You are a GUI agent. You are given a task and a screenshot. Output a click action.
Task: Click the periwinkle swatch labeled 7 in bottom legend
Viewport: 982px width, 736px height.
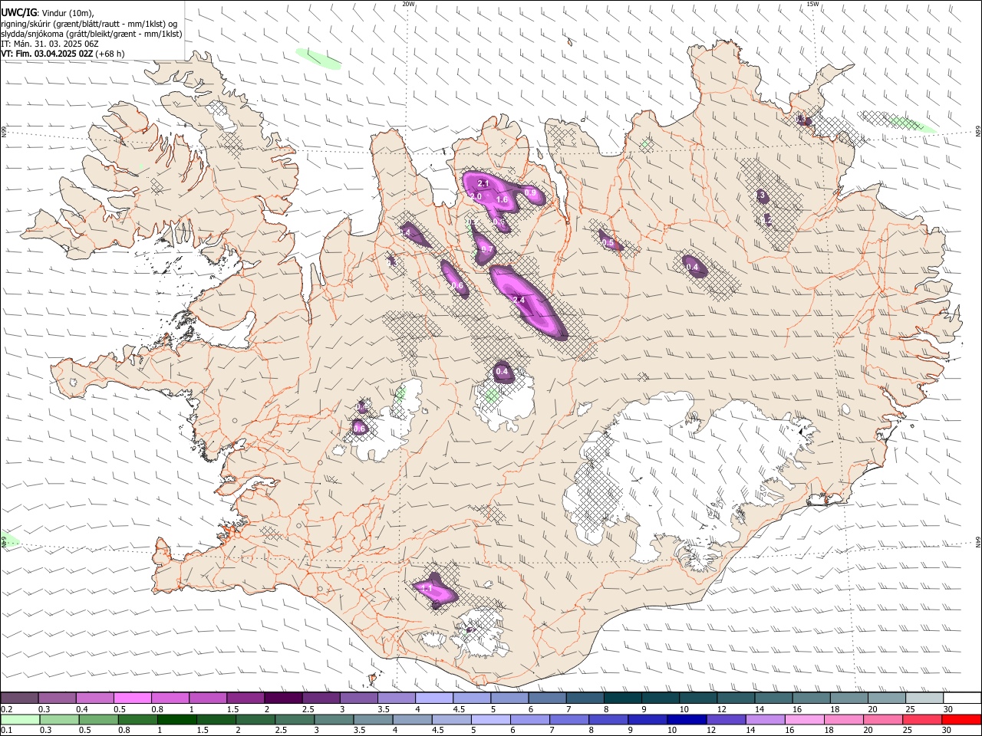point(568,719)
